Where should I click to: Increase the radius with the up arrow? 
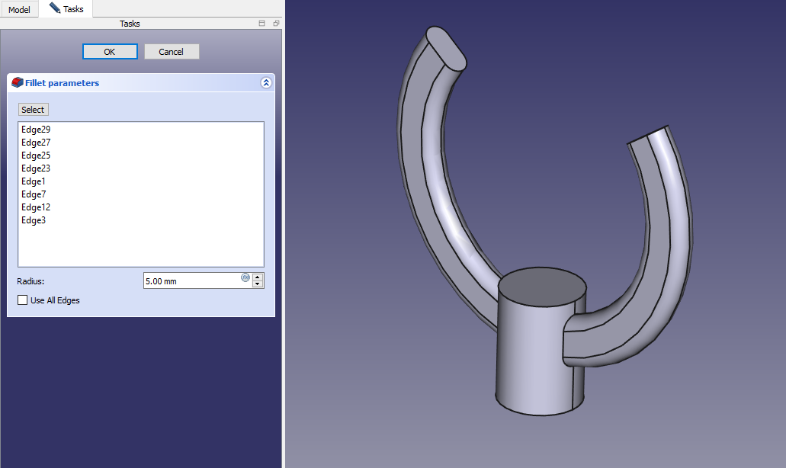click(x=258, y=277)
